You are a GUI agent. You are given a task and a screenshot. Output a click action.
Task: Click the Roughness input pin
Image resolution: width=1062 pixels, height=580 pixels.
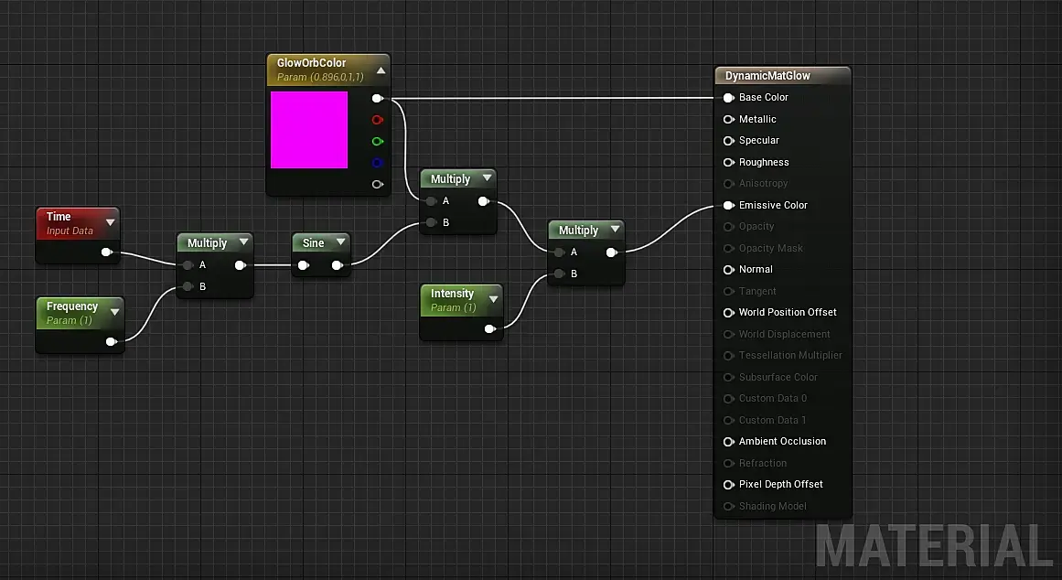click(729, 163)
